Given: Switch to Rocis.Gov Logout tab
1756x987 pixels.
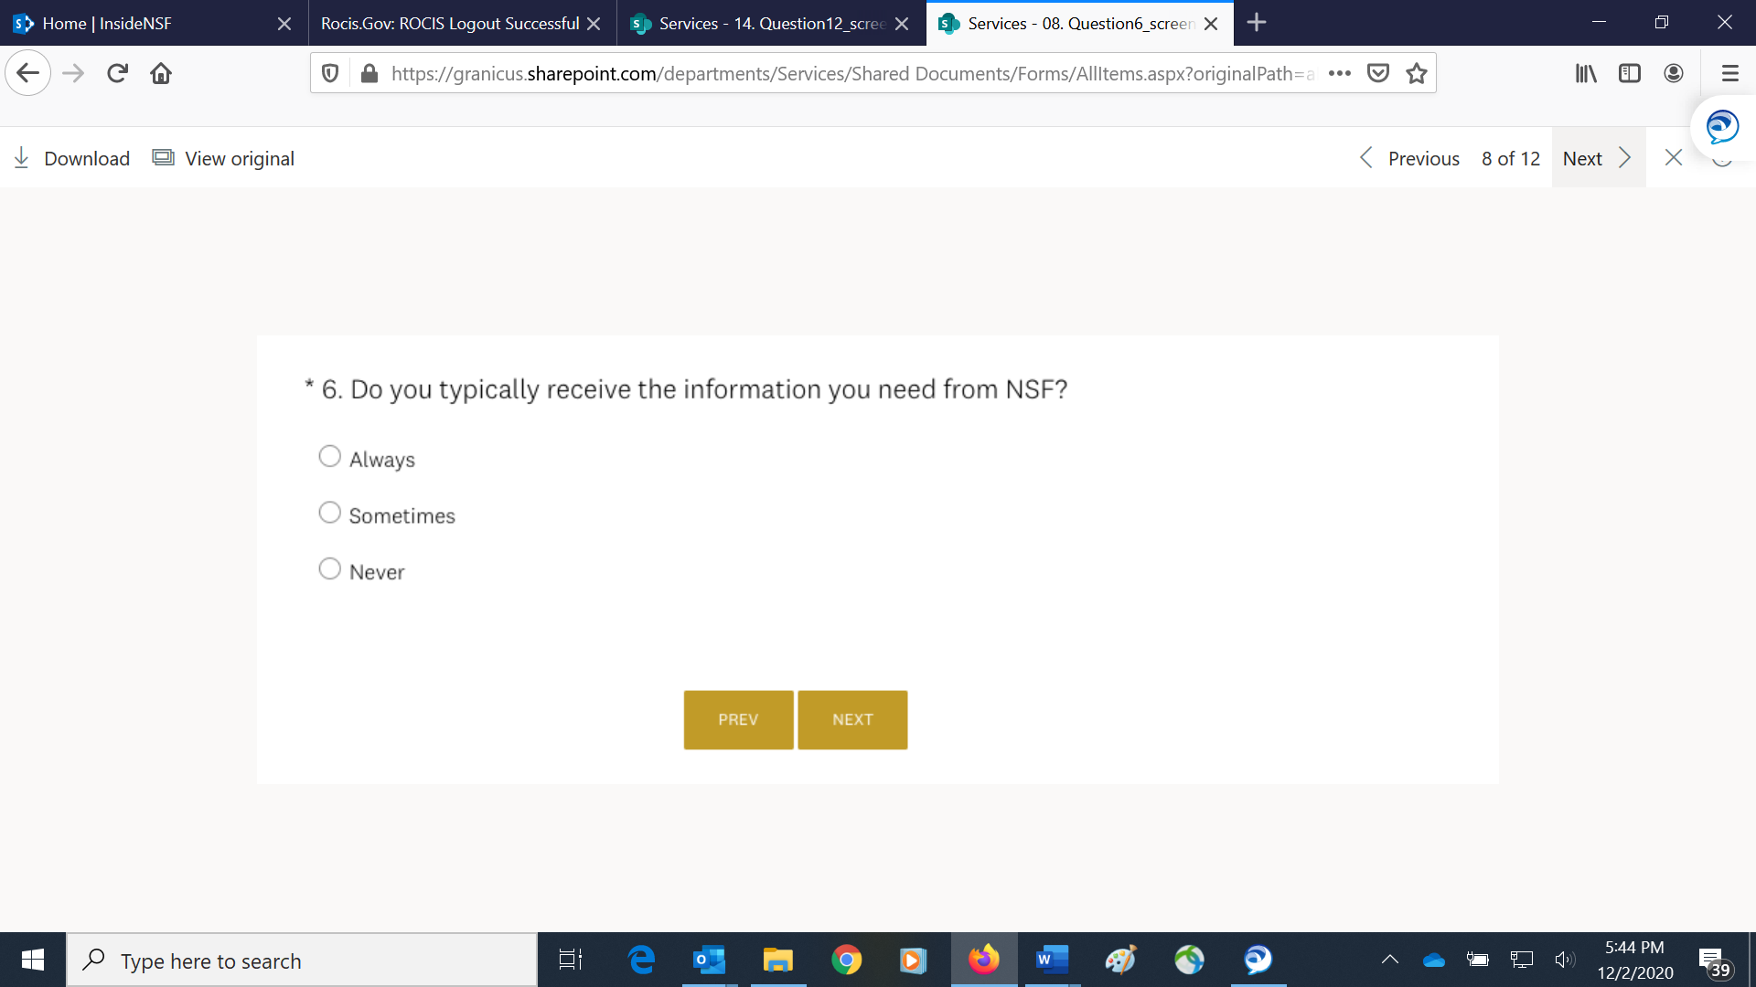Looking at the screenshot, I should coord(450,23).
